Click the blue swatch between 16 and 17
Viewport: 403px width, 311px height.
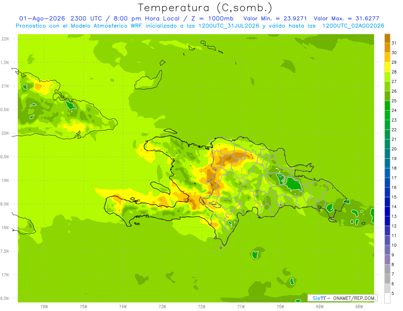[x=387, y=183]
